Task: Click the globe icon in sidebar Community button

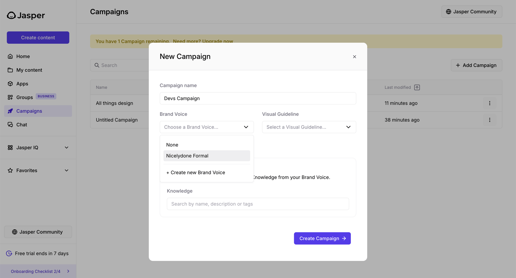Action: [x=15, y=232]
